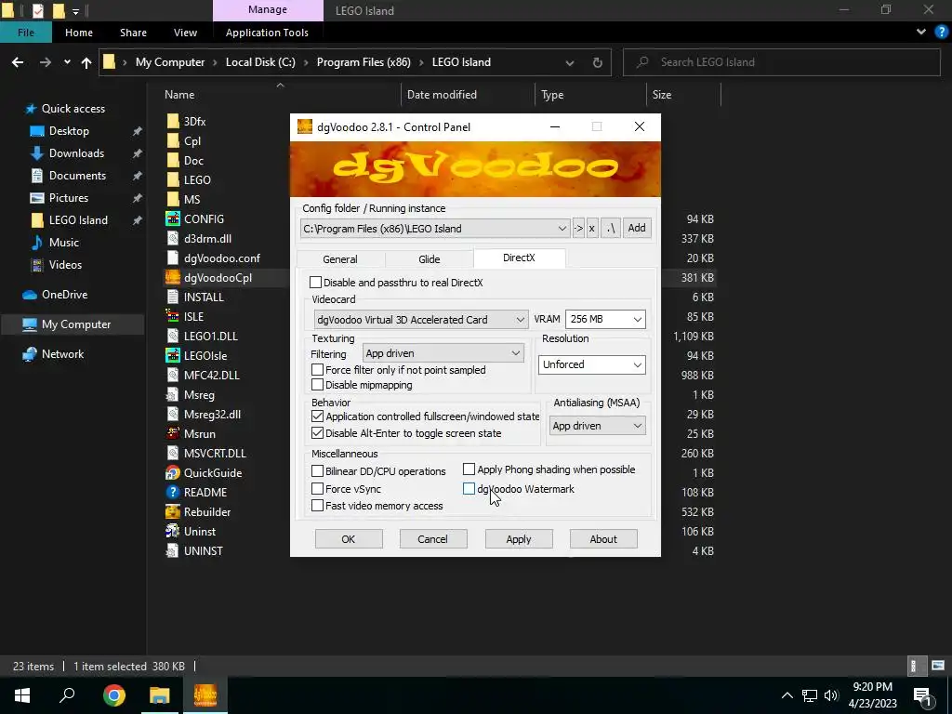
Task: Enable Bilinear DD/CPU operations
Action: pos(317,471)
